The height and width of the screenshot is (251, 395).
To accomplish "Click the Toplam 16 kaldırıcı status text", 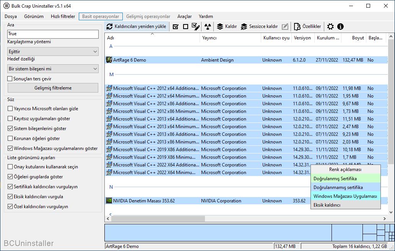I will pos(359,246).
